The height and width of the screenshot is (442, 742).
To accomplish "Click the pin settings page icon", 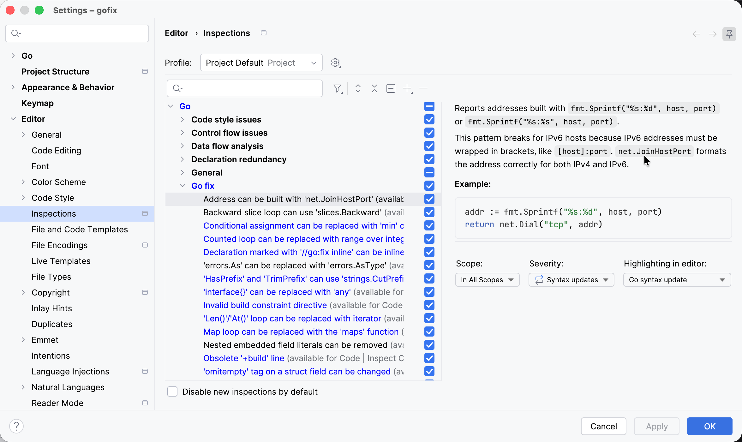I will [x=729, y=34].
